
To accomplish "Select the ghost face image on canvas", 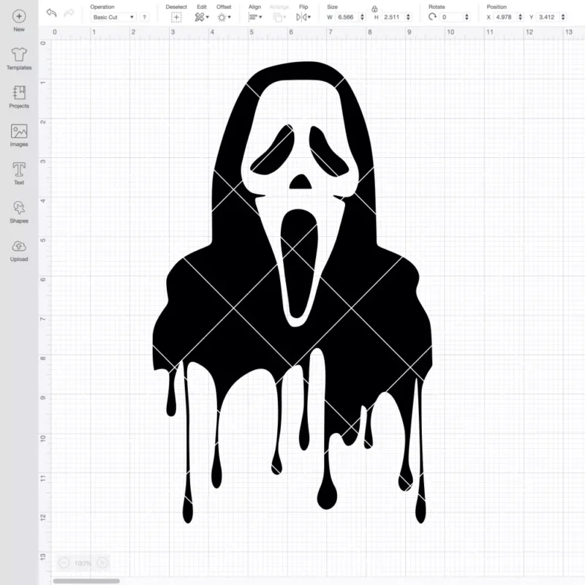I will (292, 292).
